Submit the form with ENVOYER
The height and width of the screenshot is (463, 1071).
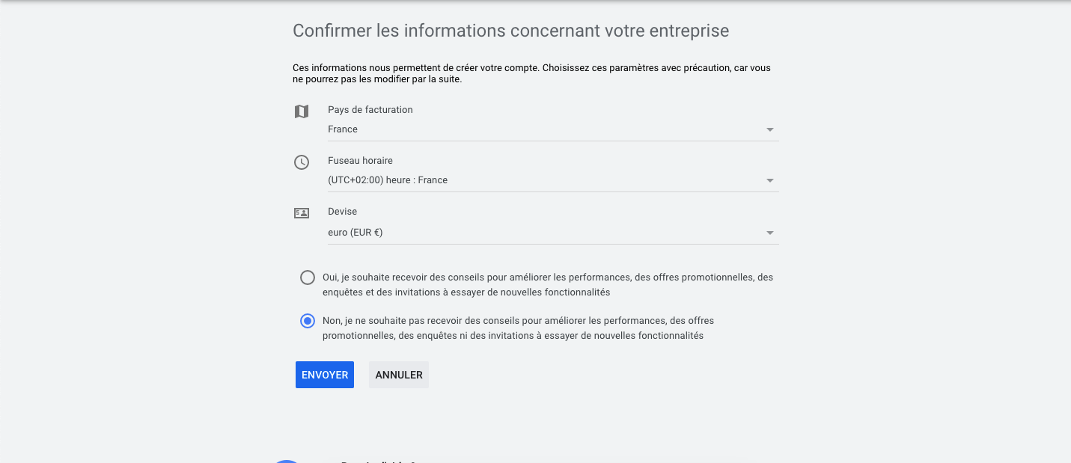[x=325, y=375]
